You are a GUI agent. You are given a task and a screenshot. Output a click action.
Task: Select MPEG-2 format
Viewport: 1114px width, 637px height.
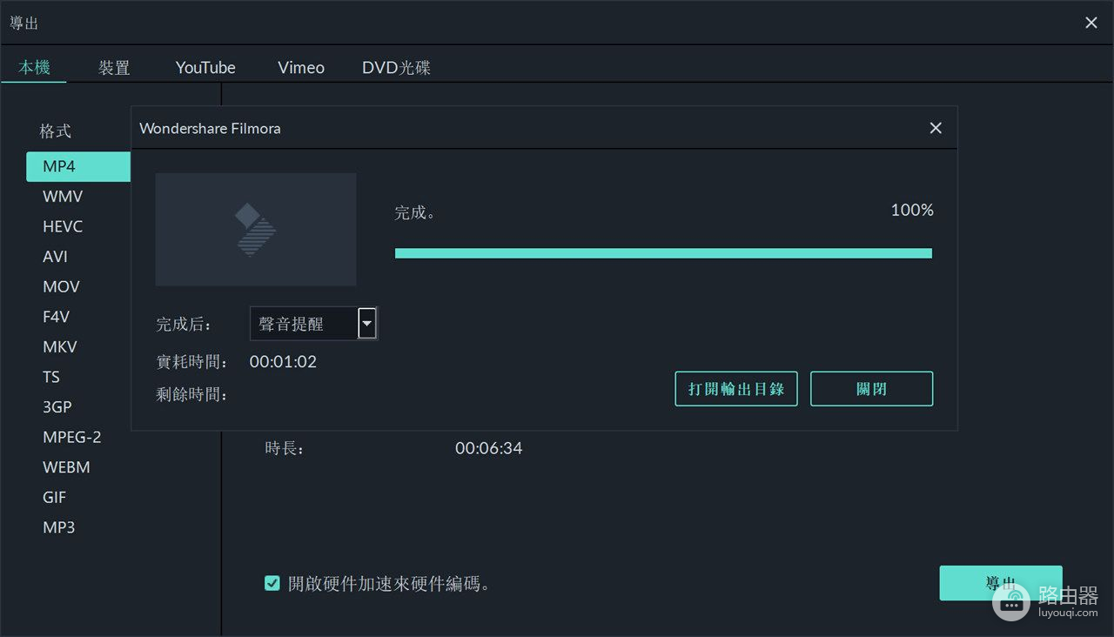[x=72, y=437]
